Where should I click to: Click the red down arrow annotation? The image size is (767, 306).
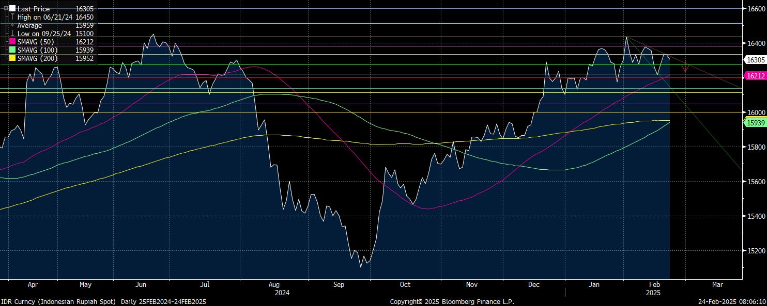click(685, 67)
